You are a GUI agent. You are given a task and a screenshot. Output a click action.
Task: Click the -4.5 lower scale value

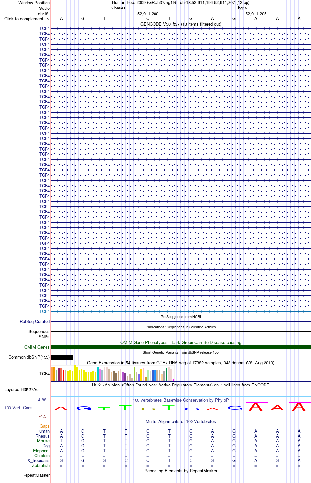pyautogui.click(x=43, y=416)
